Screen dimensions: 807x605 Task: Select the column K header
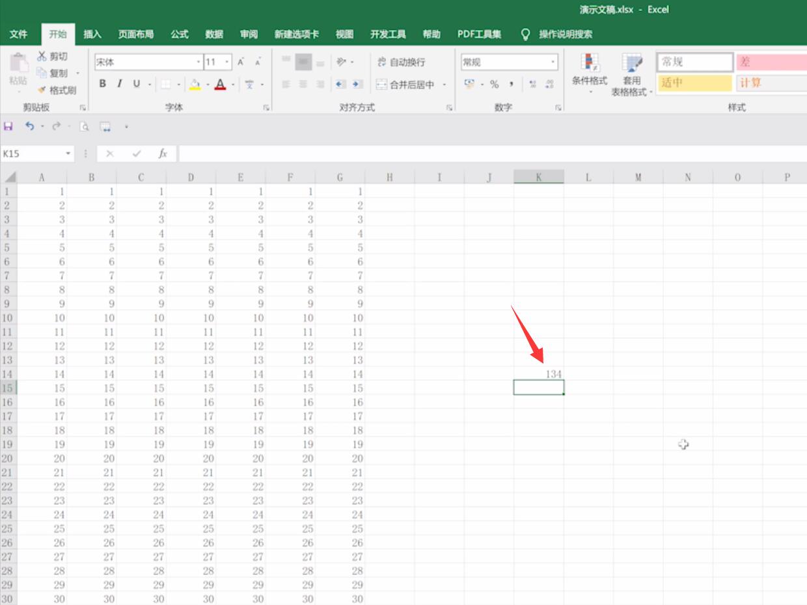pyautogui.click(x=539, y=177)
